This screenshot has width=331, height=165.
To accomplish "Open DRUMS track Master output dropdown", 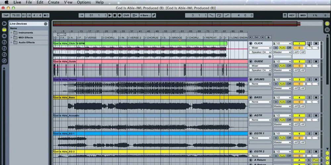I will (x=282, y=88).
